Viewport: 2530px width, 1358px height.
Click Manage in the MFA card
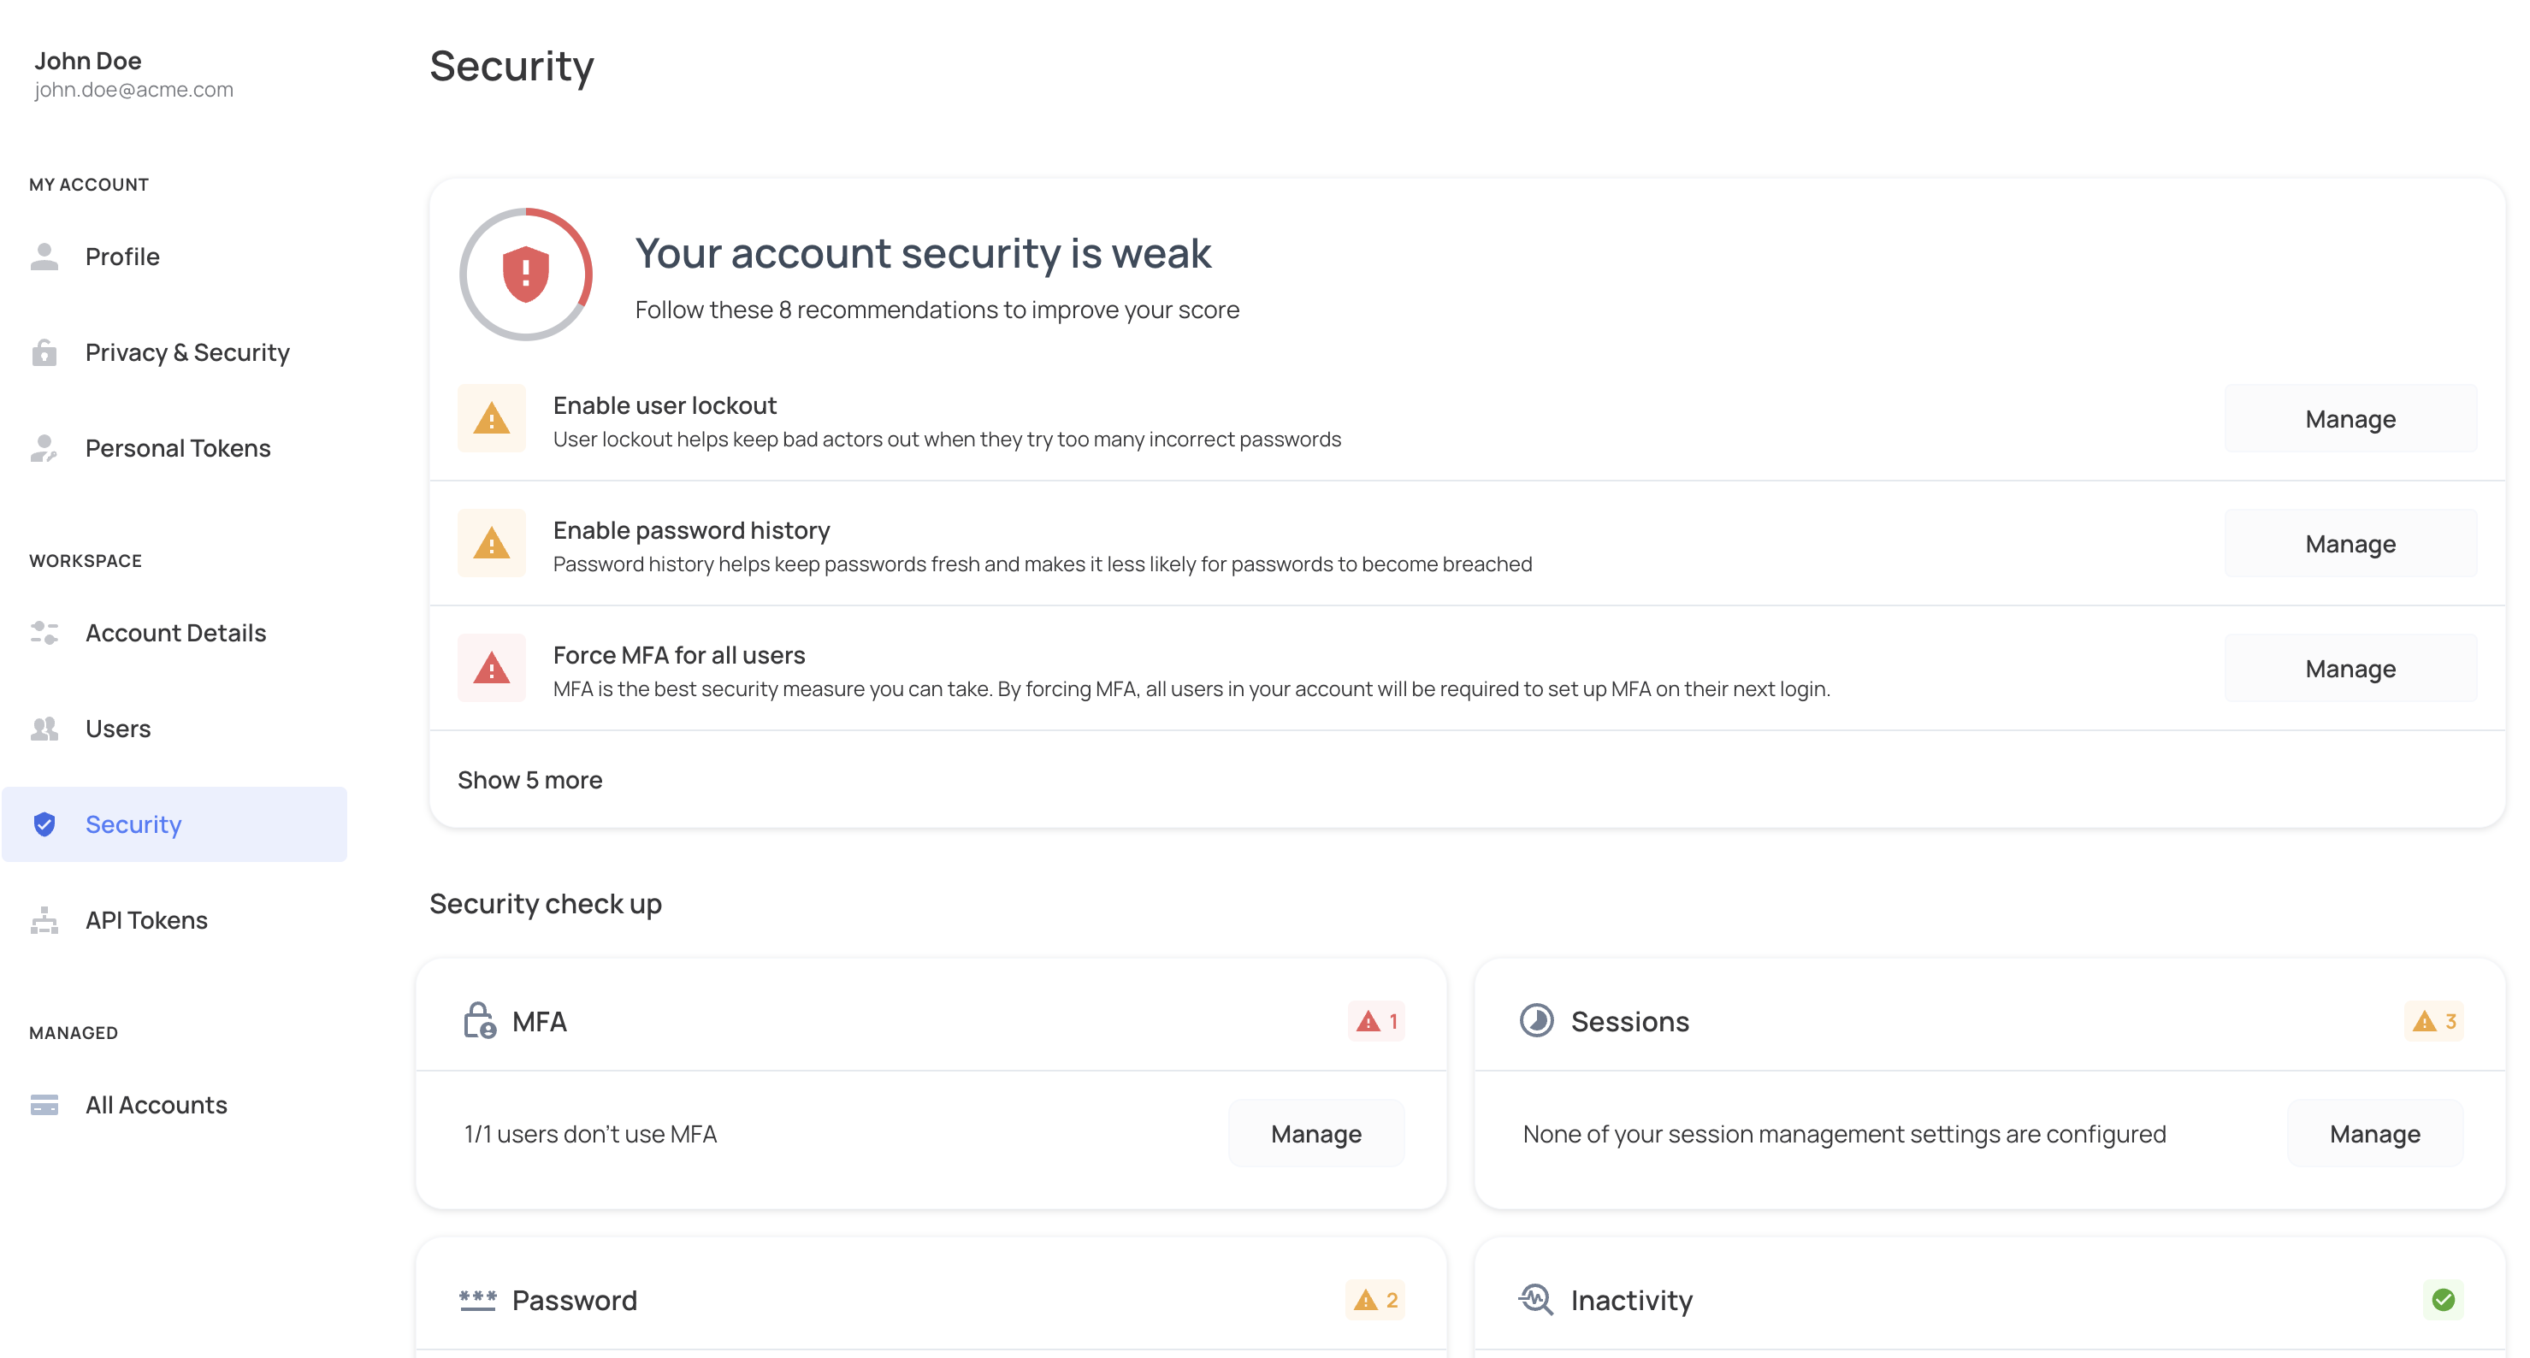point(1315,1134)
